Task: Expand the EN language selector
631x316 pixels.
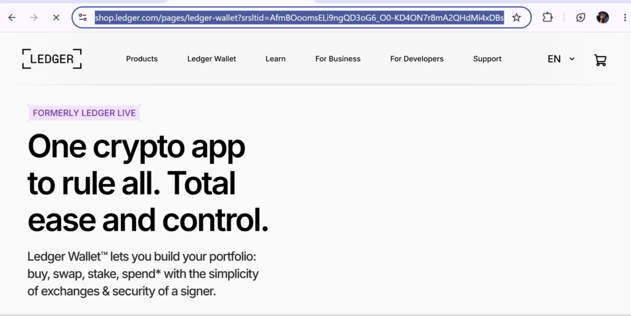Action: (x=561, y=59)
